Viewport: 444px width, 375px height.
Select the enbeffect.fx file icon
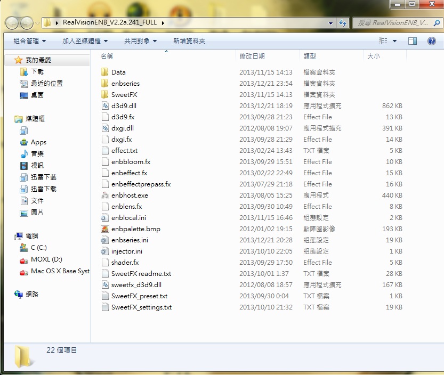pos(105,173)
